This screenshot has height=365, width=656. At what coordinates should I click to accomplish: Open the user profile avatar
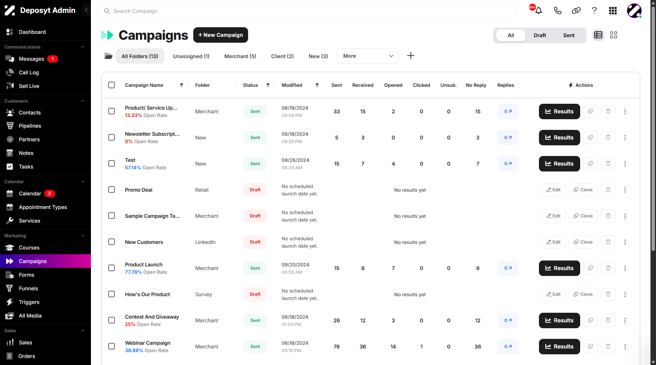coord(634,11)
